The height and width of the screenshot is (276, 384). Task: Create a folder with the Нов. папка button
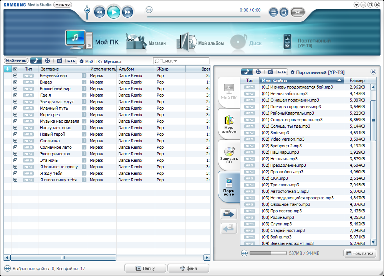360,253
